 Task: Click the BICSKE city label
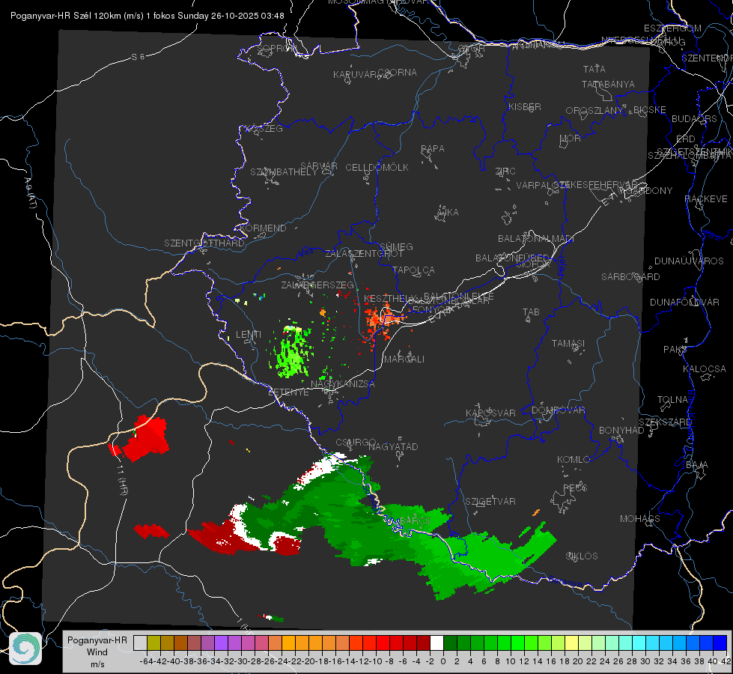(650, 110)
